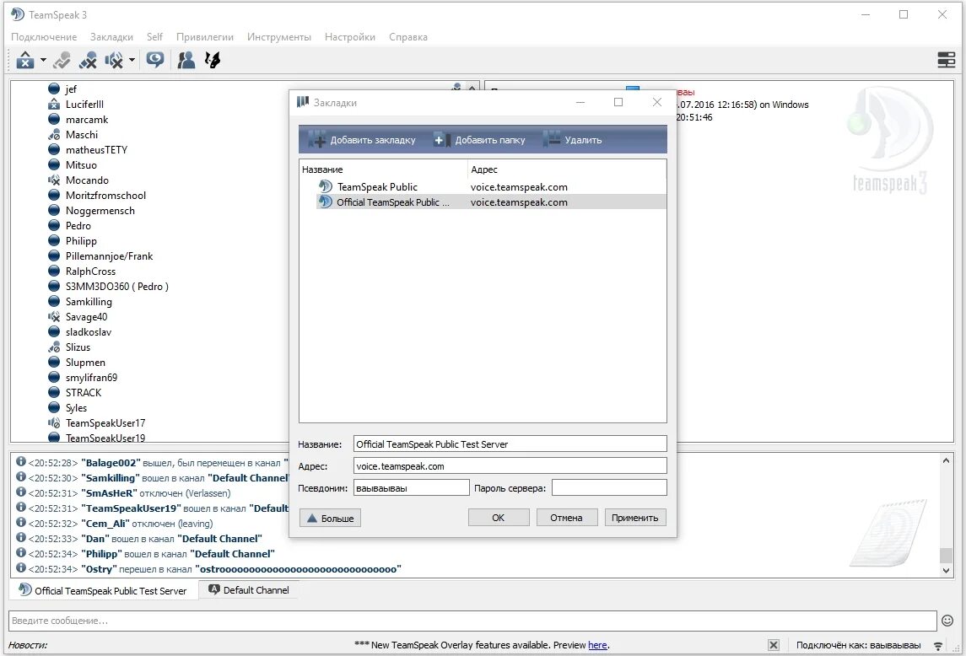The height and width of the screenshot is (656, 966).
Task: Click Slizus status icon
Action: pyautogui.click(x=54, y=347)
